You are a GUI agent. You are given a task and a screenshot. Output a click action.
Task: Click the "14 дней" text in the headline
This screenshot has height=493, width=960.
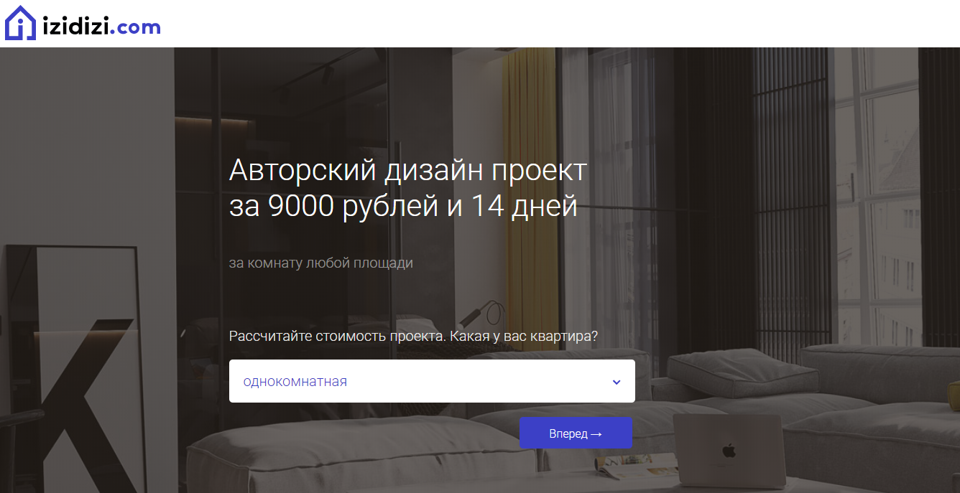pyautogui.click(x=524, y=207)
